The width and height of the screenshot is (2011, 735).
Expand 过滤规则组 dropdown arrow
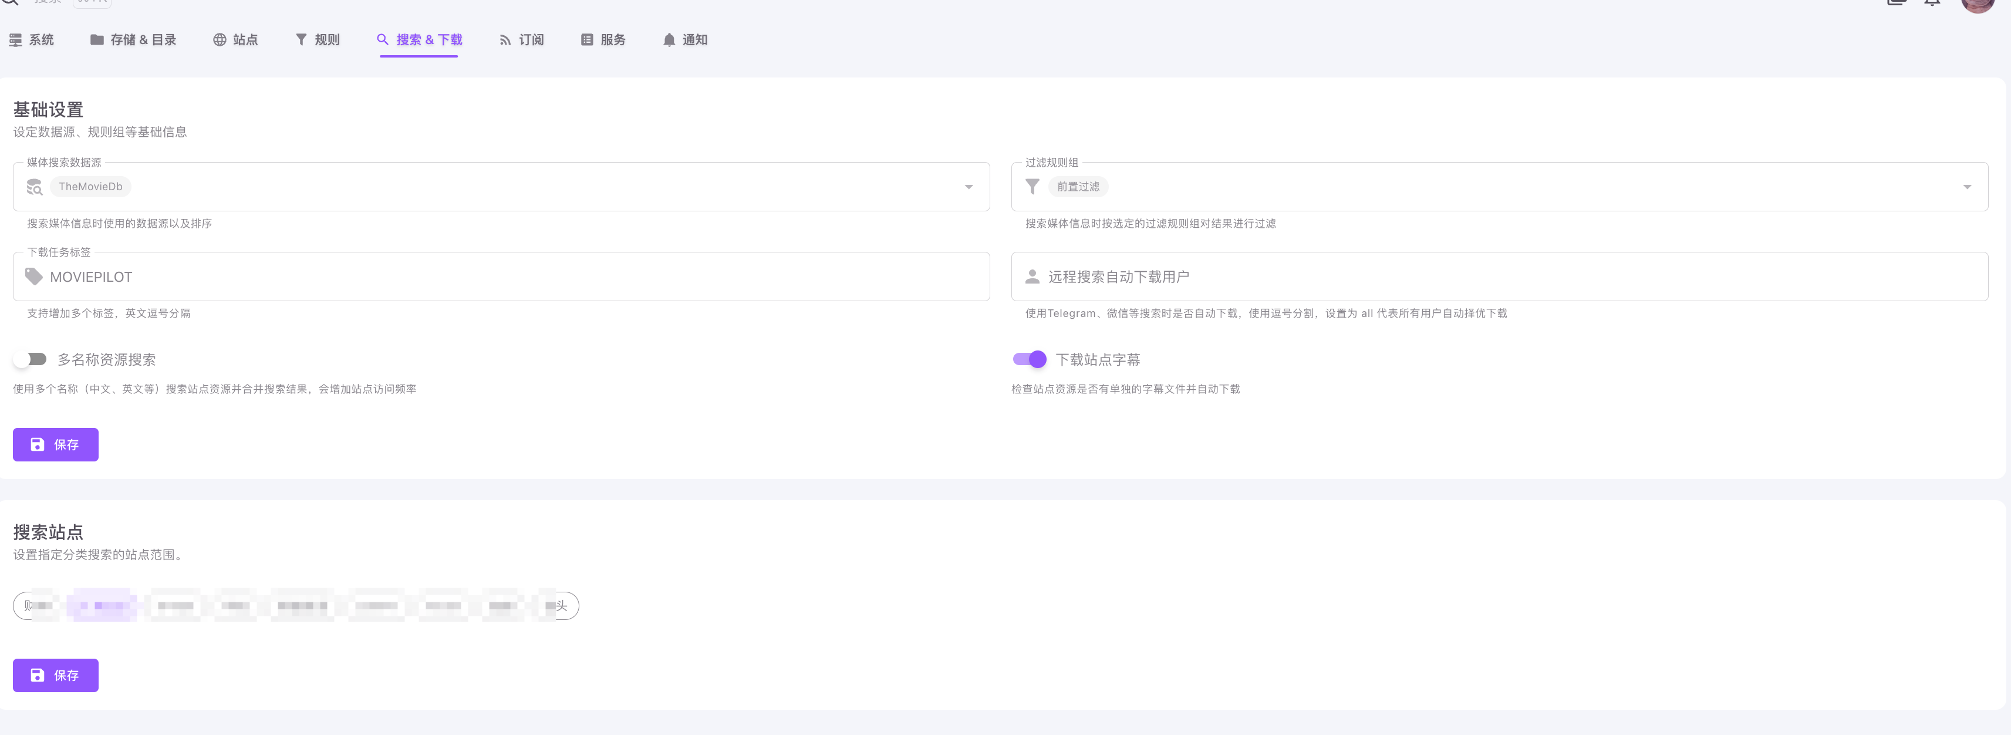1966,187
